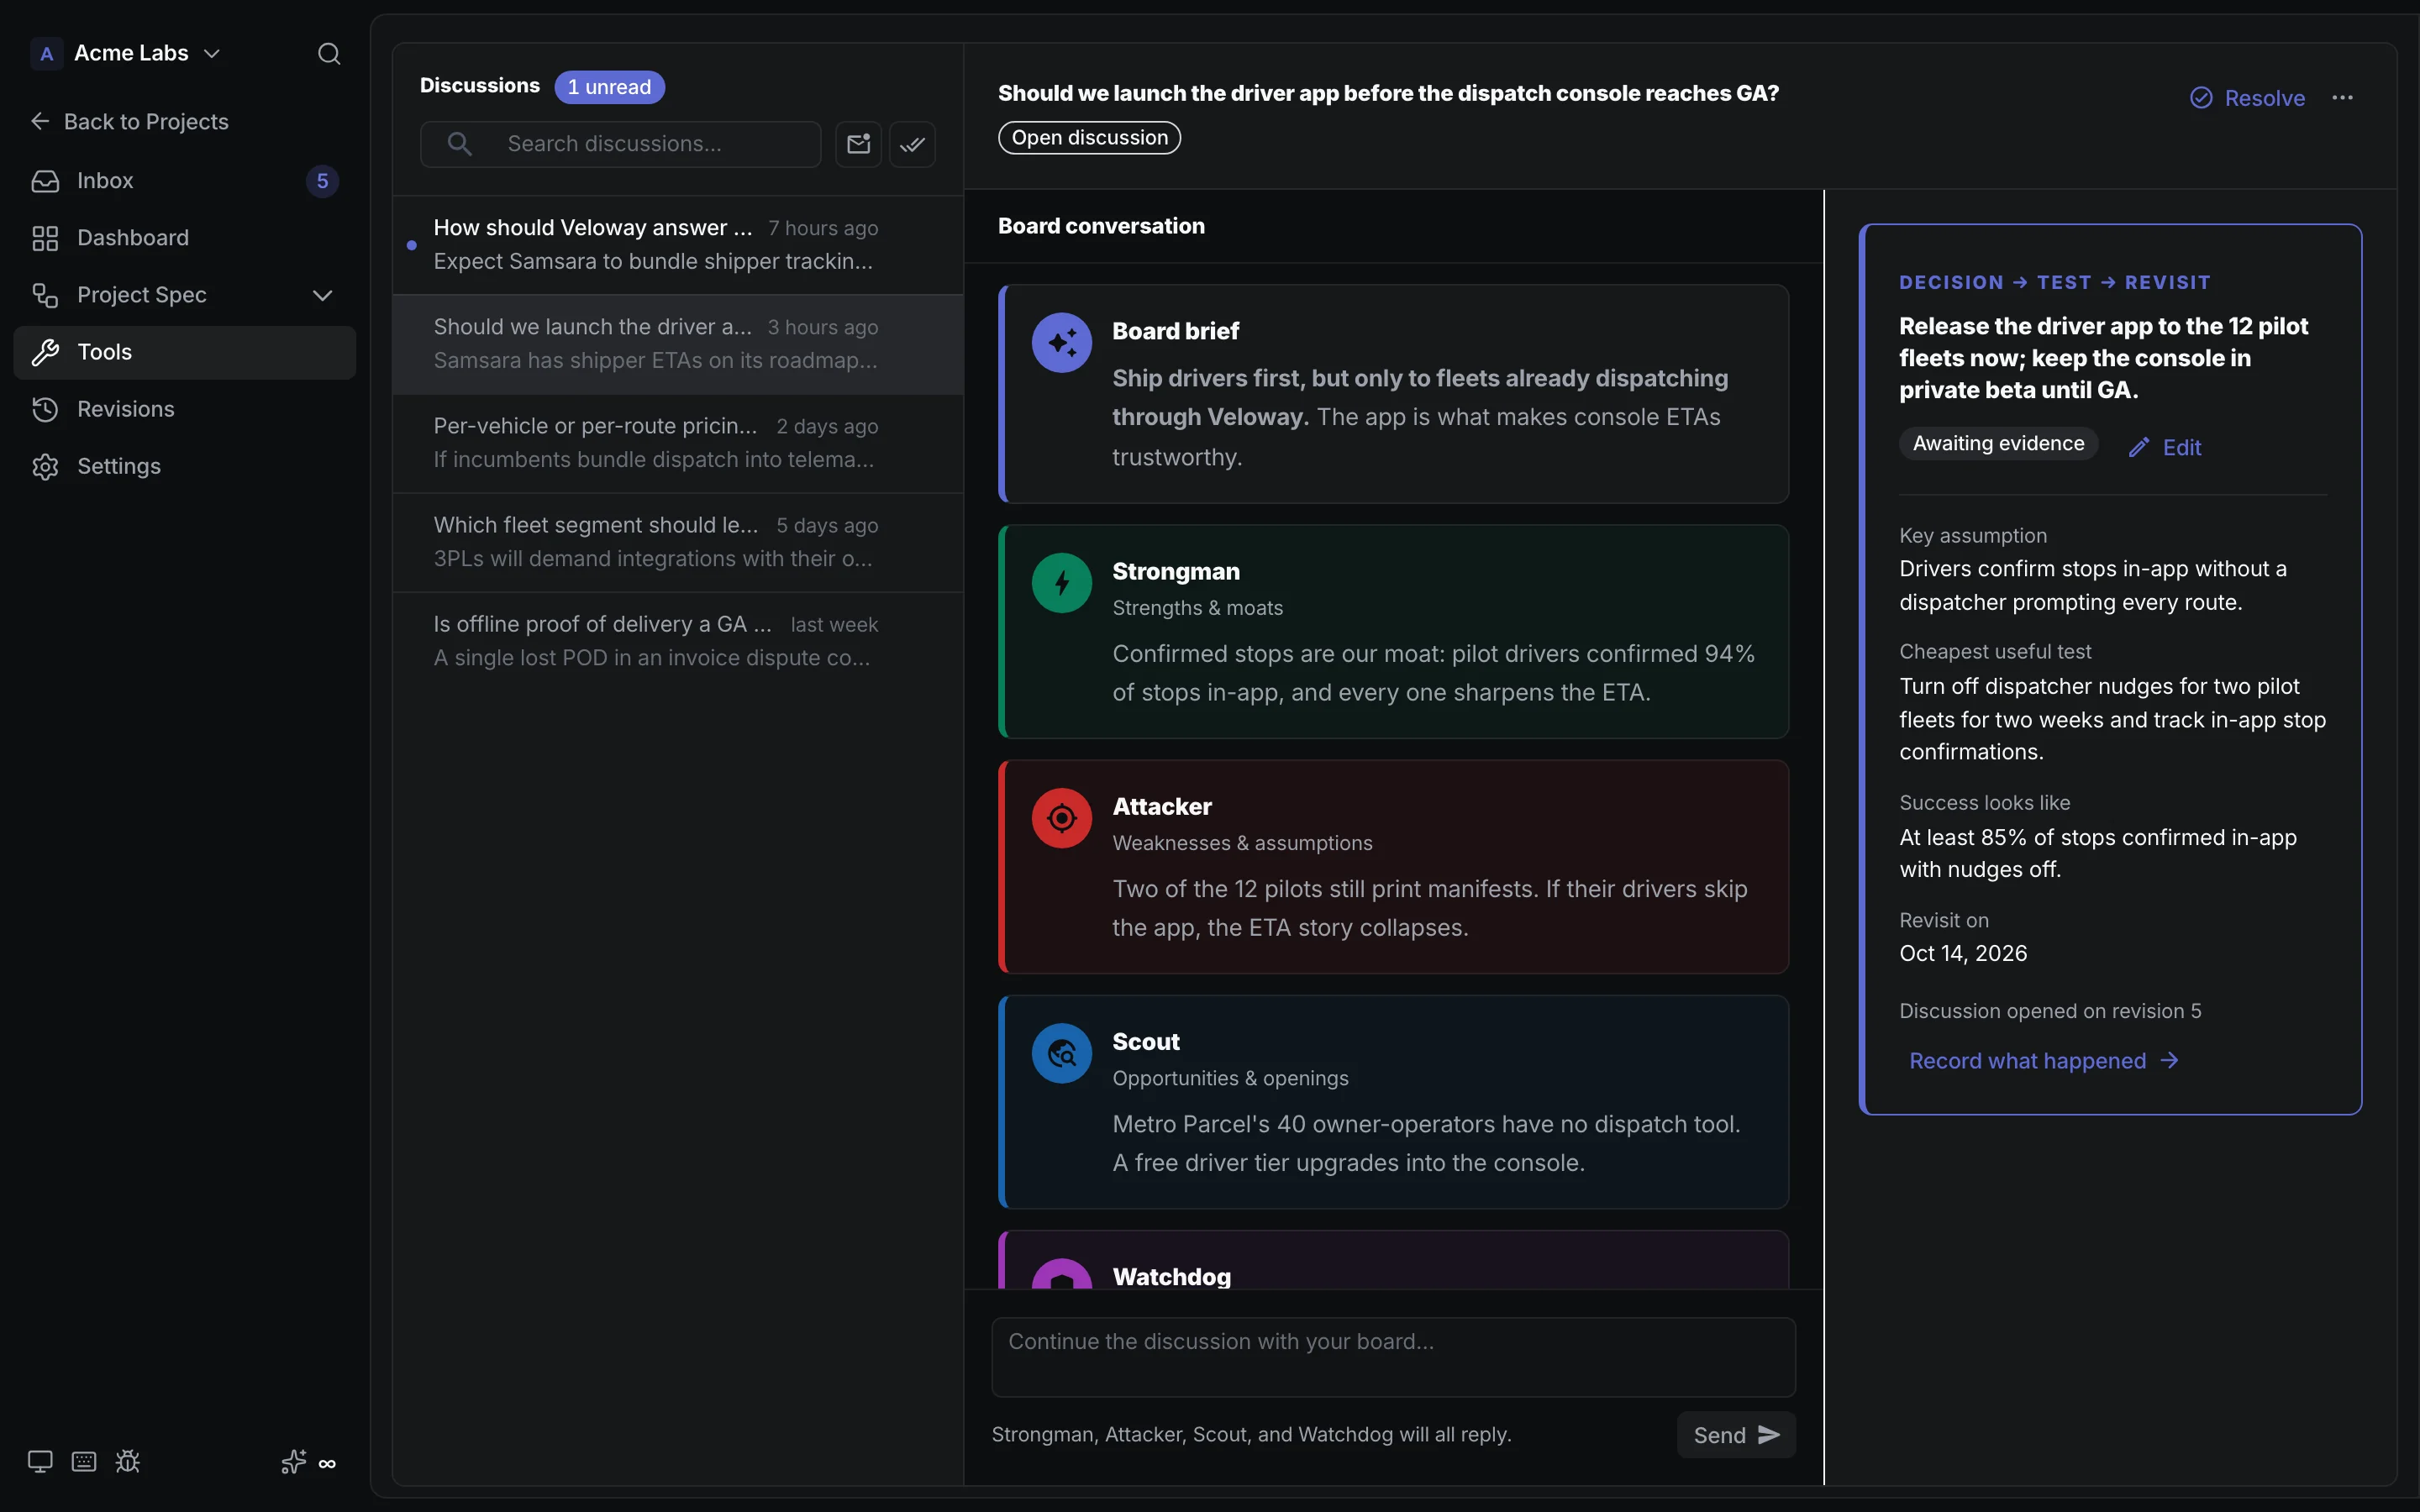Click the Scout card title

point(1146,1041)
